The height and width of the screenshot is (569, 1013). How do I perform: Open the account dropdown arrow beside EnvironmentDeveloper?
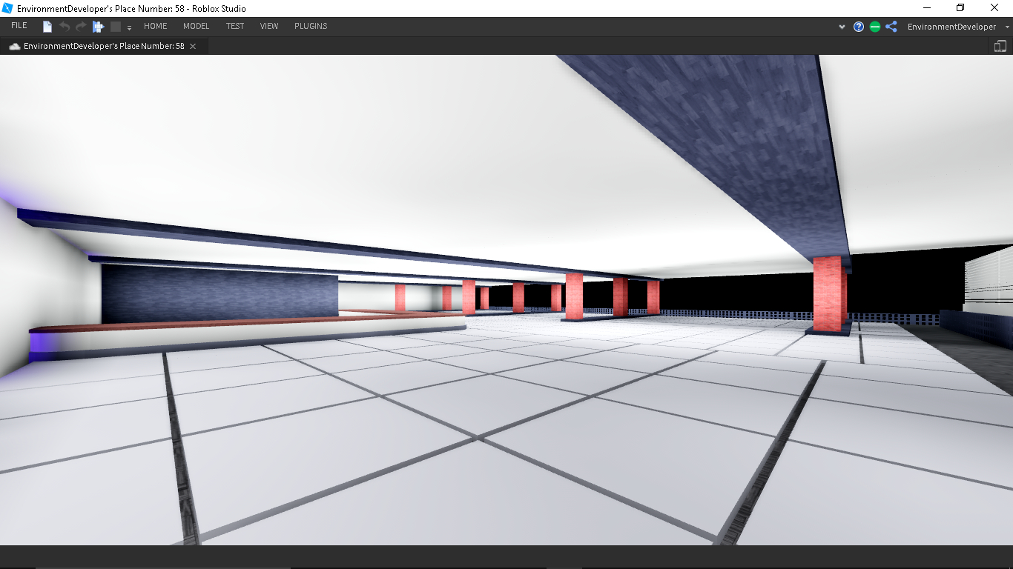[x=1007, y=27]
